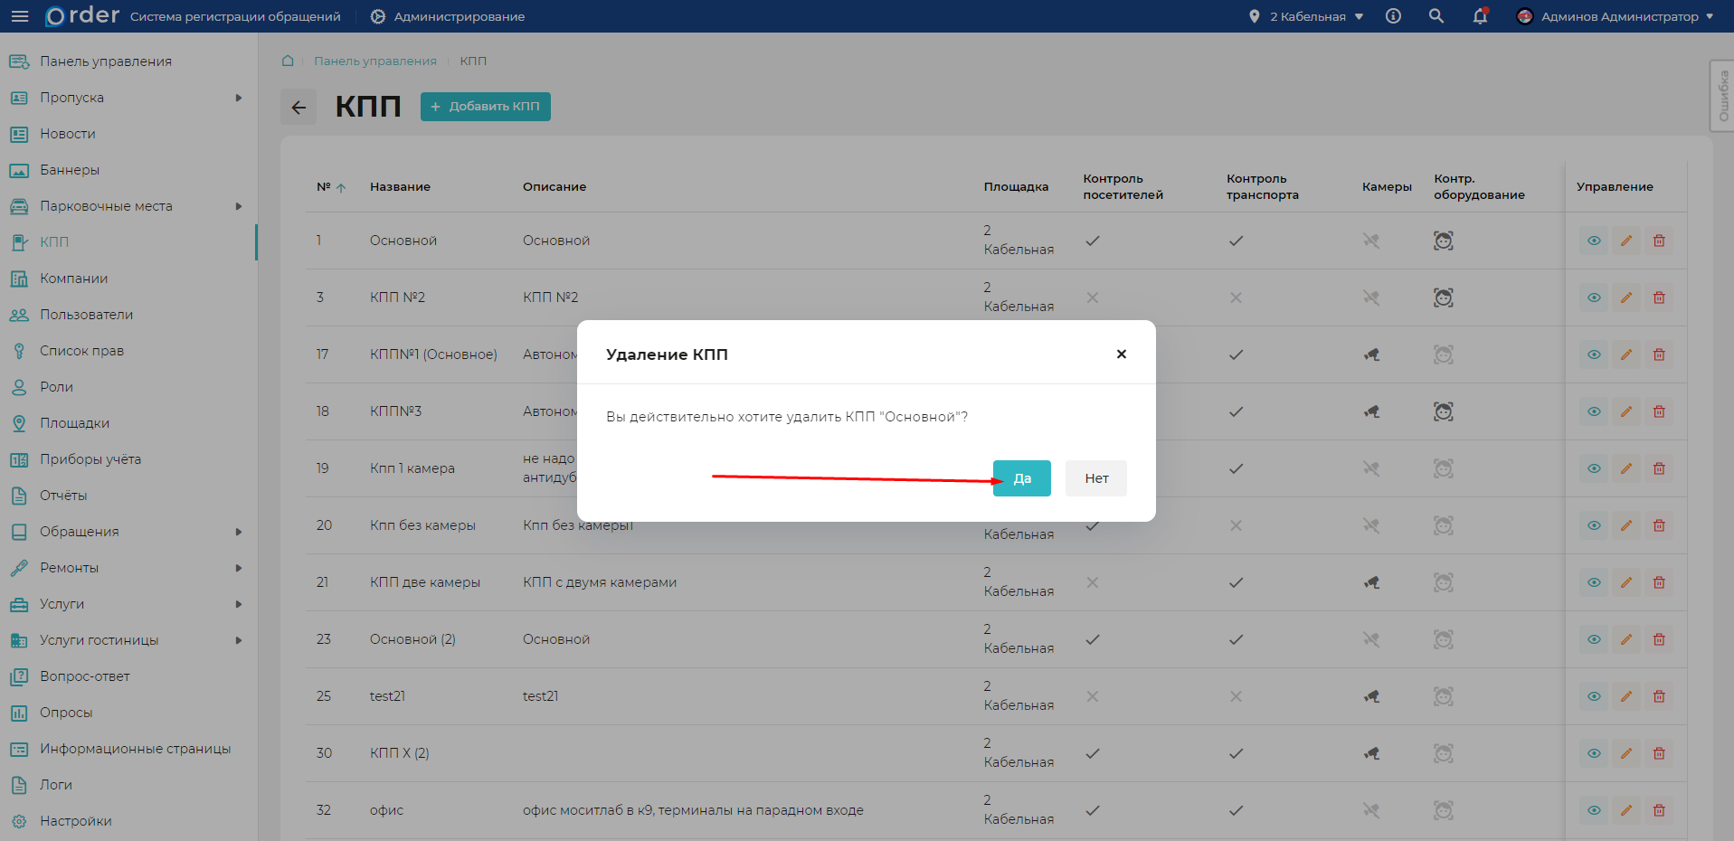Click the delete trash icon for КПП №2
The height and width of the screenshot is (841, 1734).
coord(1658,298)
